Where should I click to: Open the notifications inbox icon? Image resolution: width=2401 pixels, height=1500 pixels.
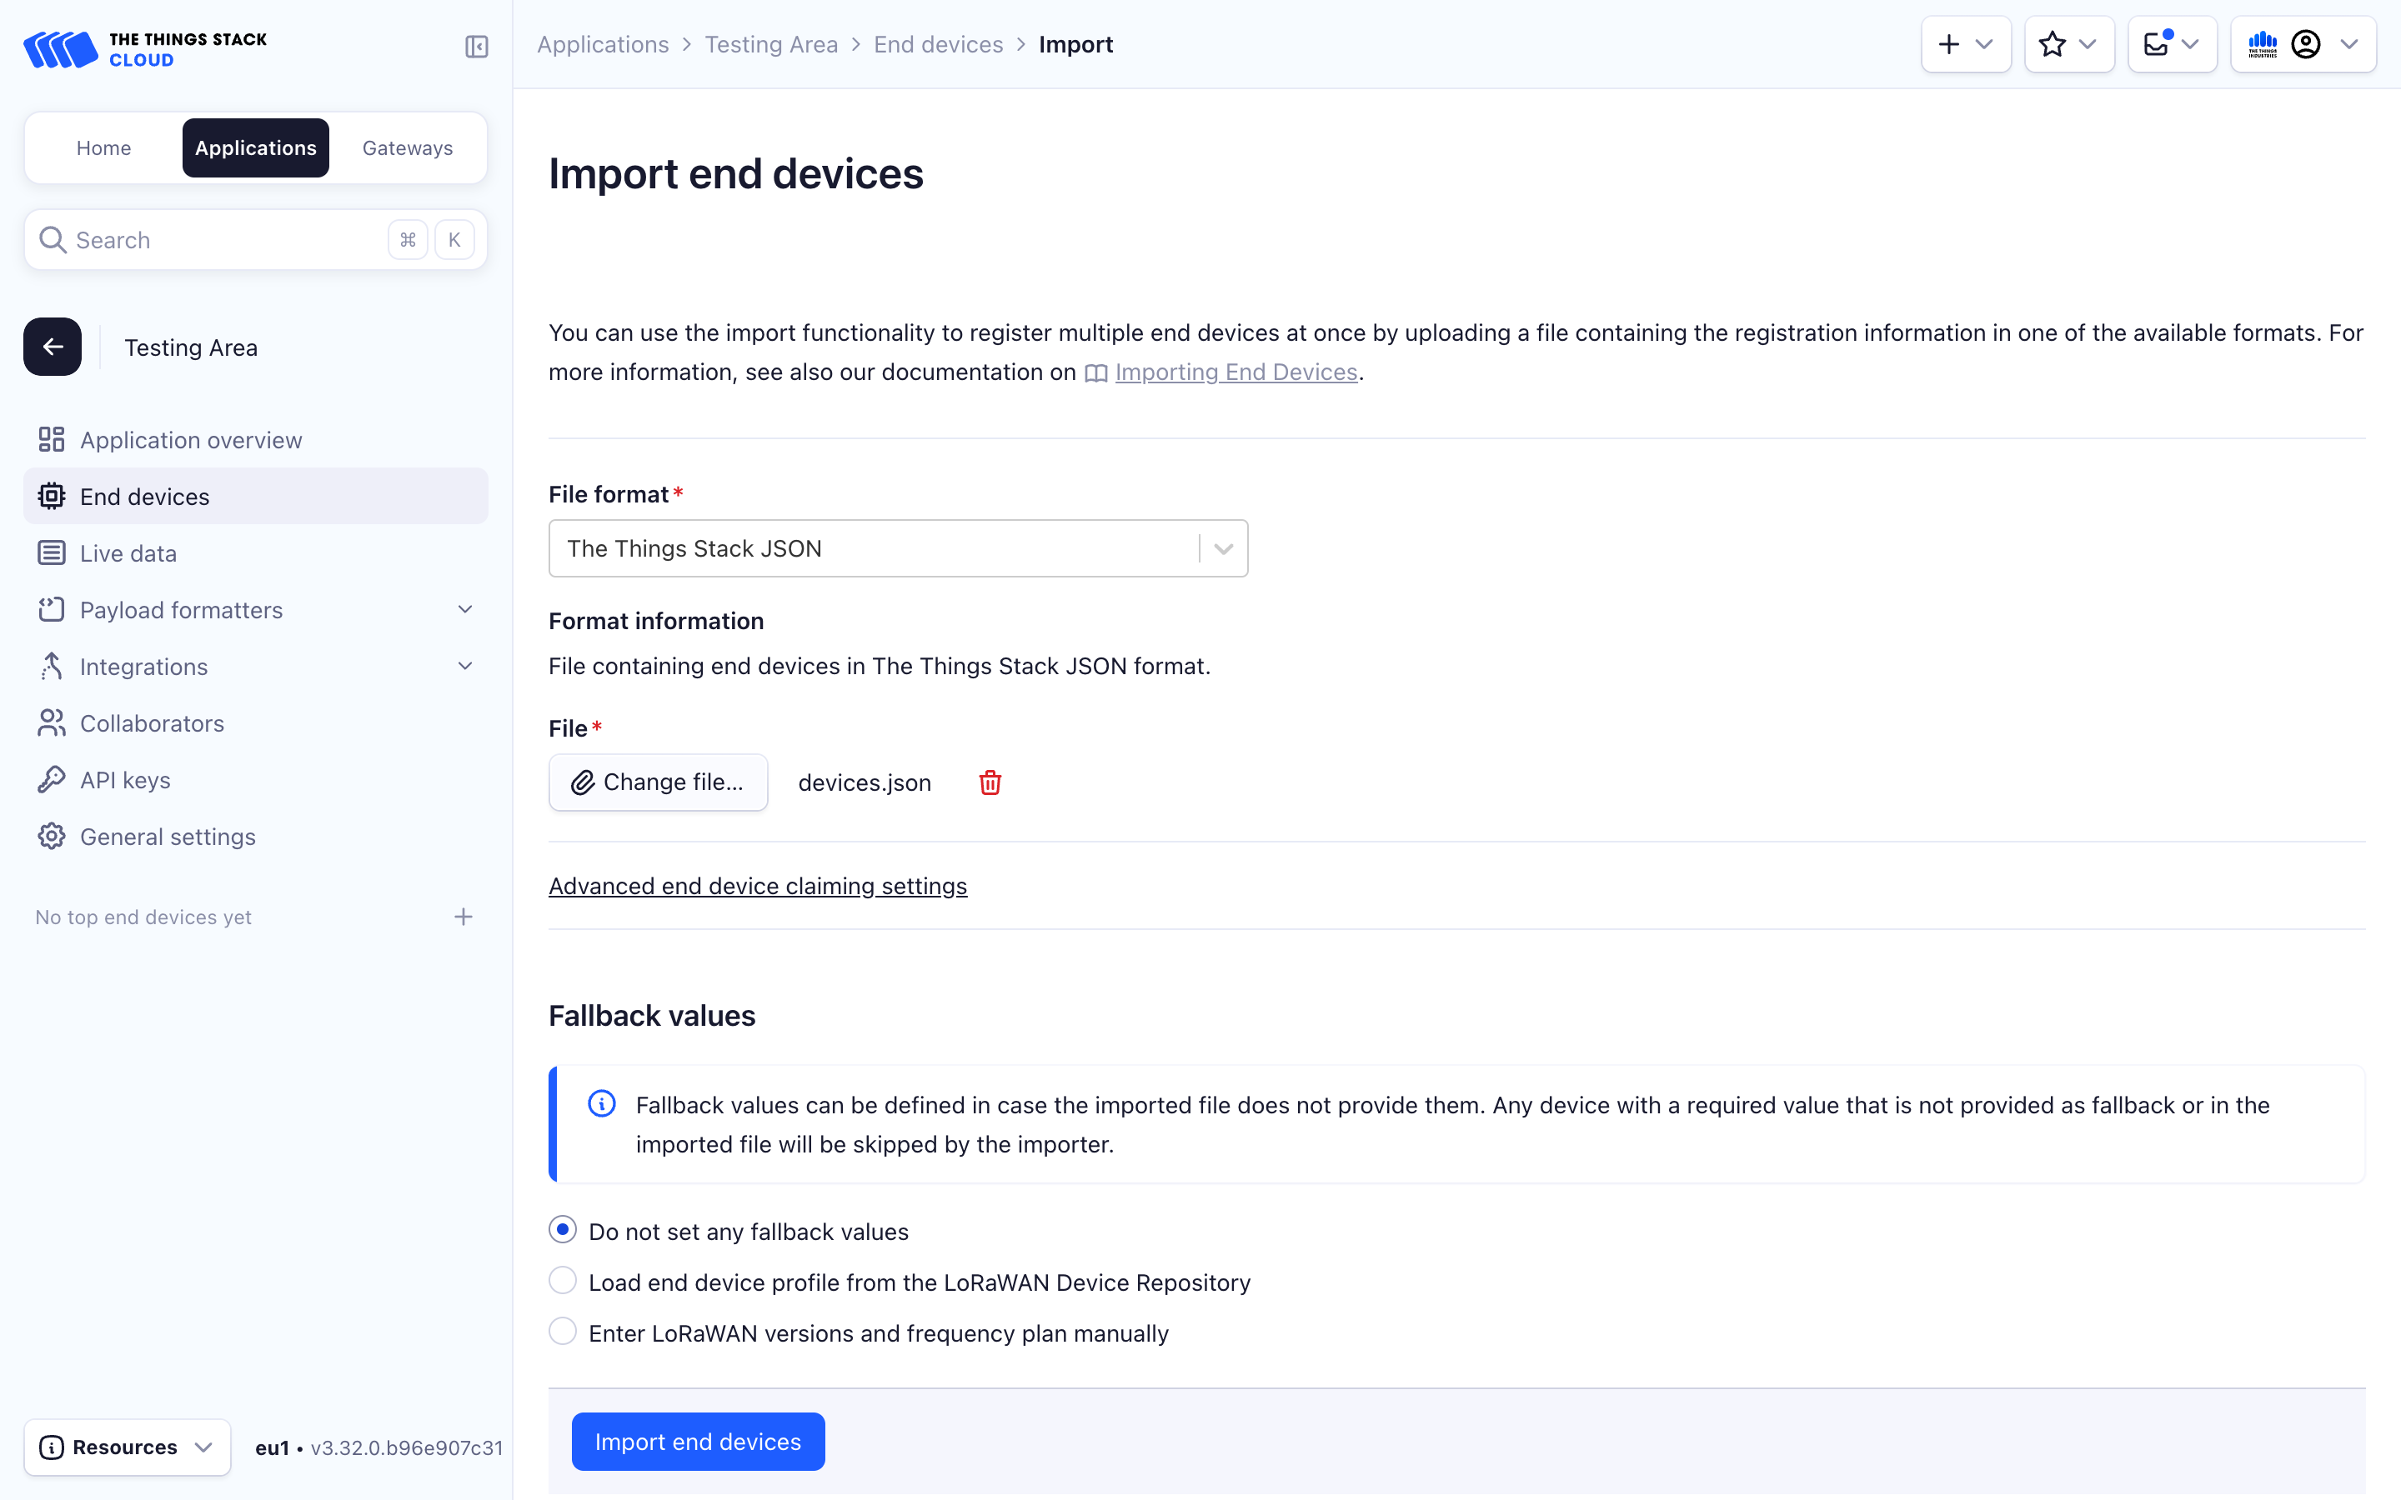coord(2171,45)
